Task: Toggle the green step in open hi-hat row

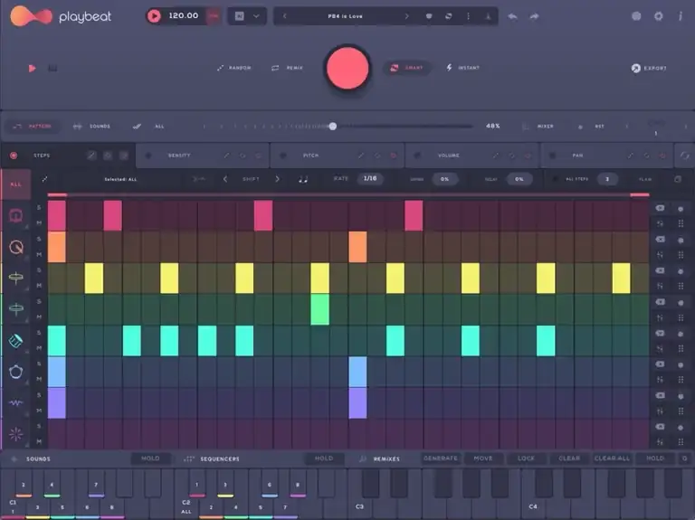Action: [x=320, y=309]
